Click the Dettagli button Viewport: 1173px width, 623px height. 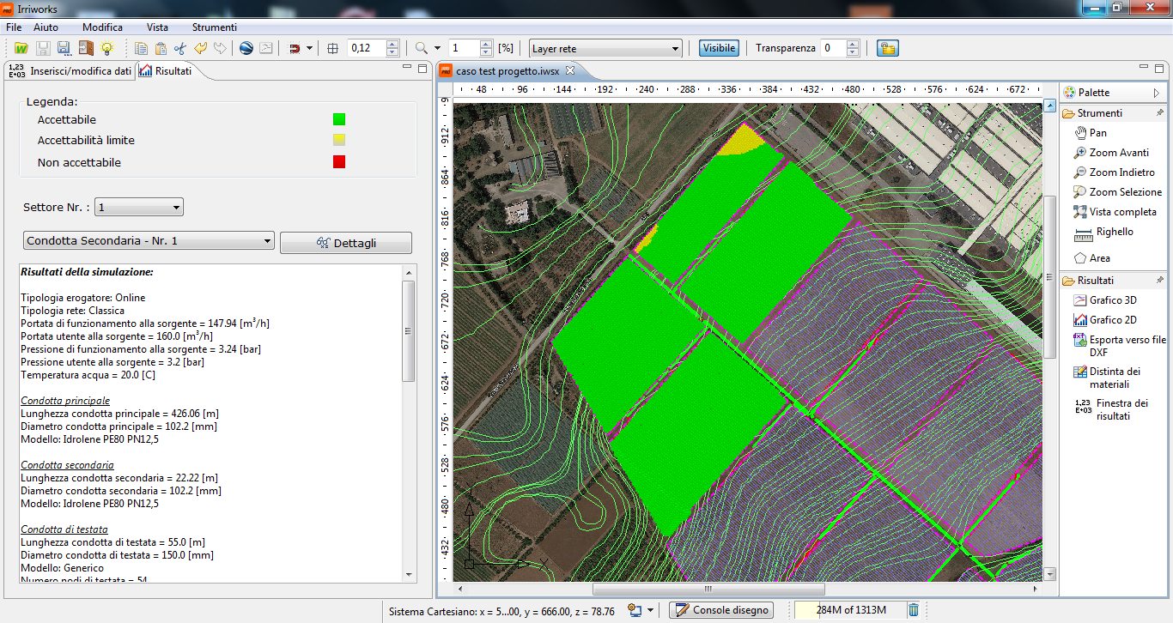346,243
